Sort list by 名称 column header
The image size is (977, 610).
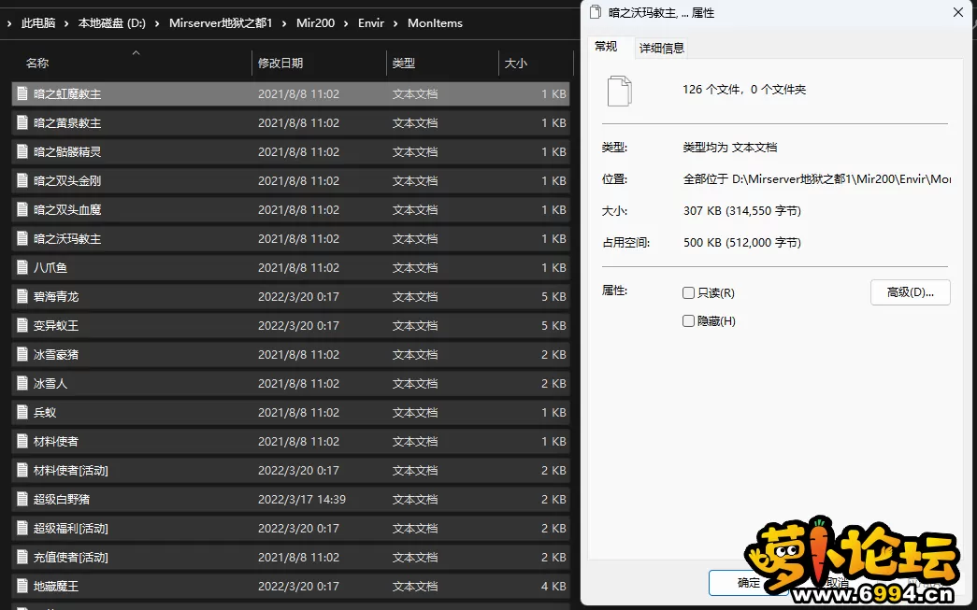[x=37, y=64]
